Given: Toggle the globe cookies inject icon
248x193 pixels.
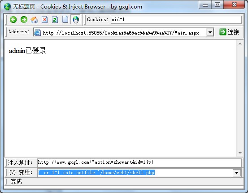Looking at the screenshot, I should pyautogui.click(x=76, y=20).
